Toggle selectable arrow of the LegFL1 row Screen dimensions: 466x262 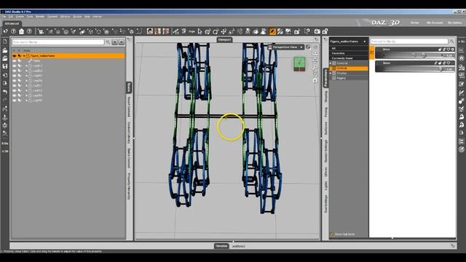click(x=20, y=86)
